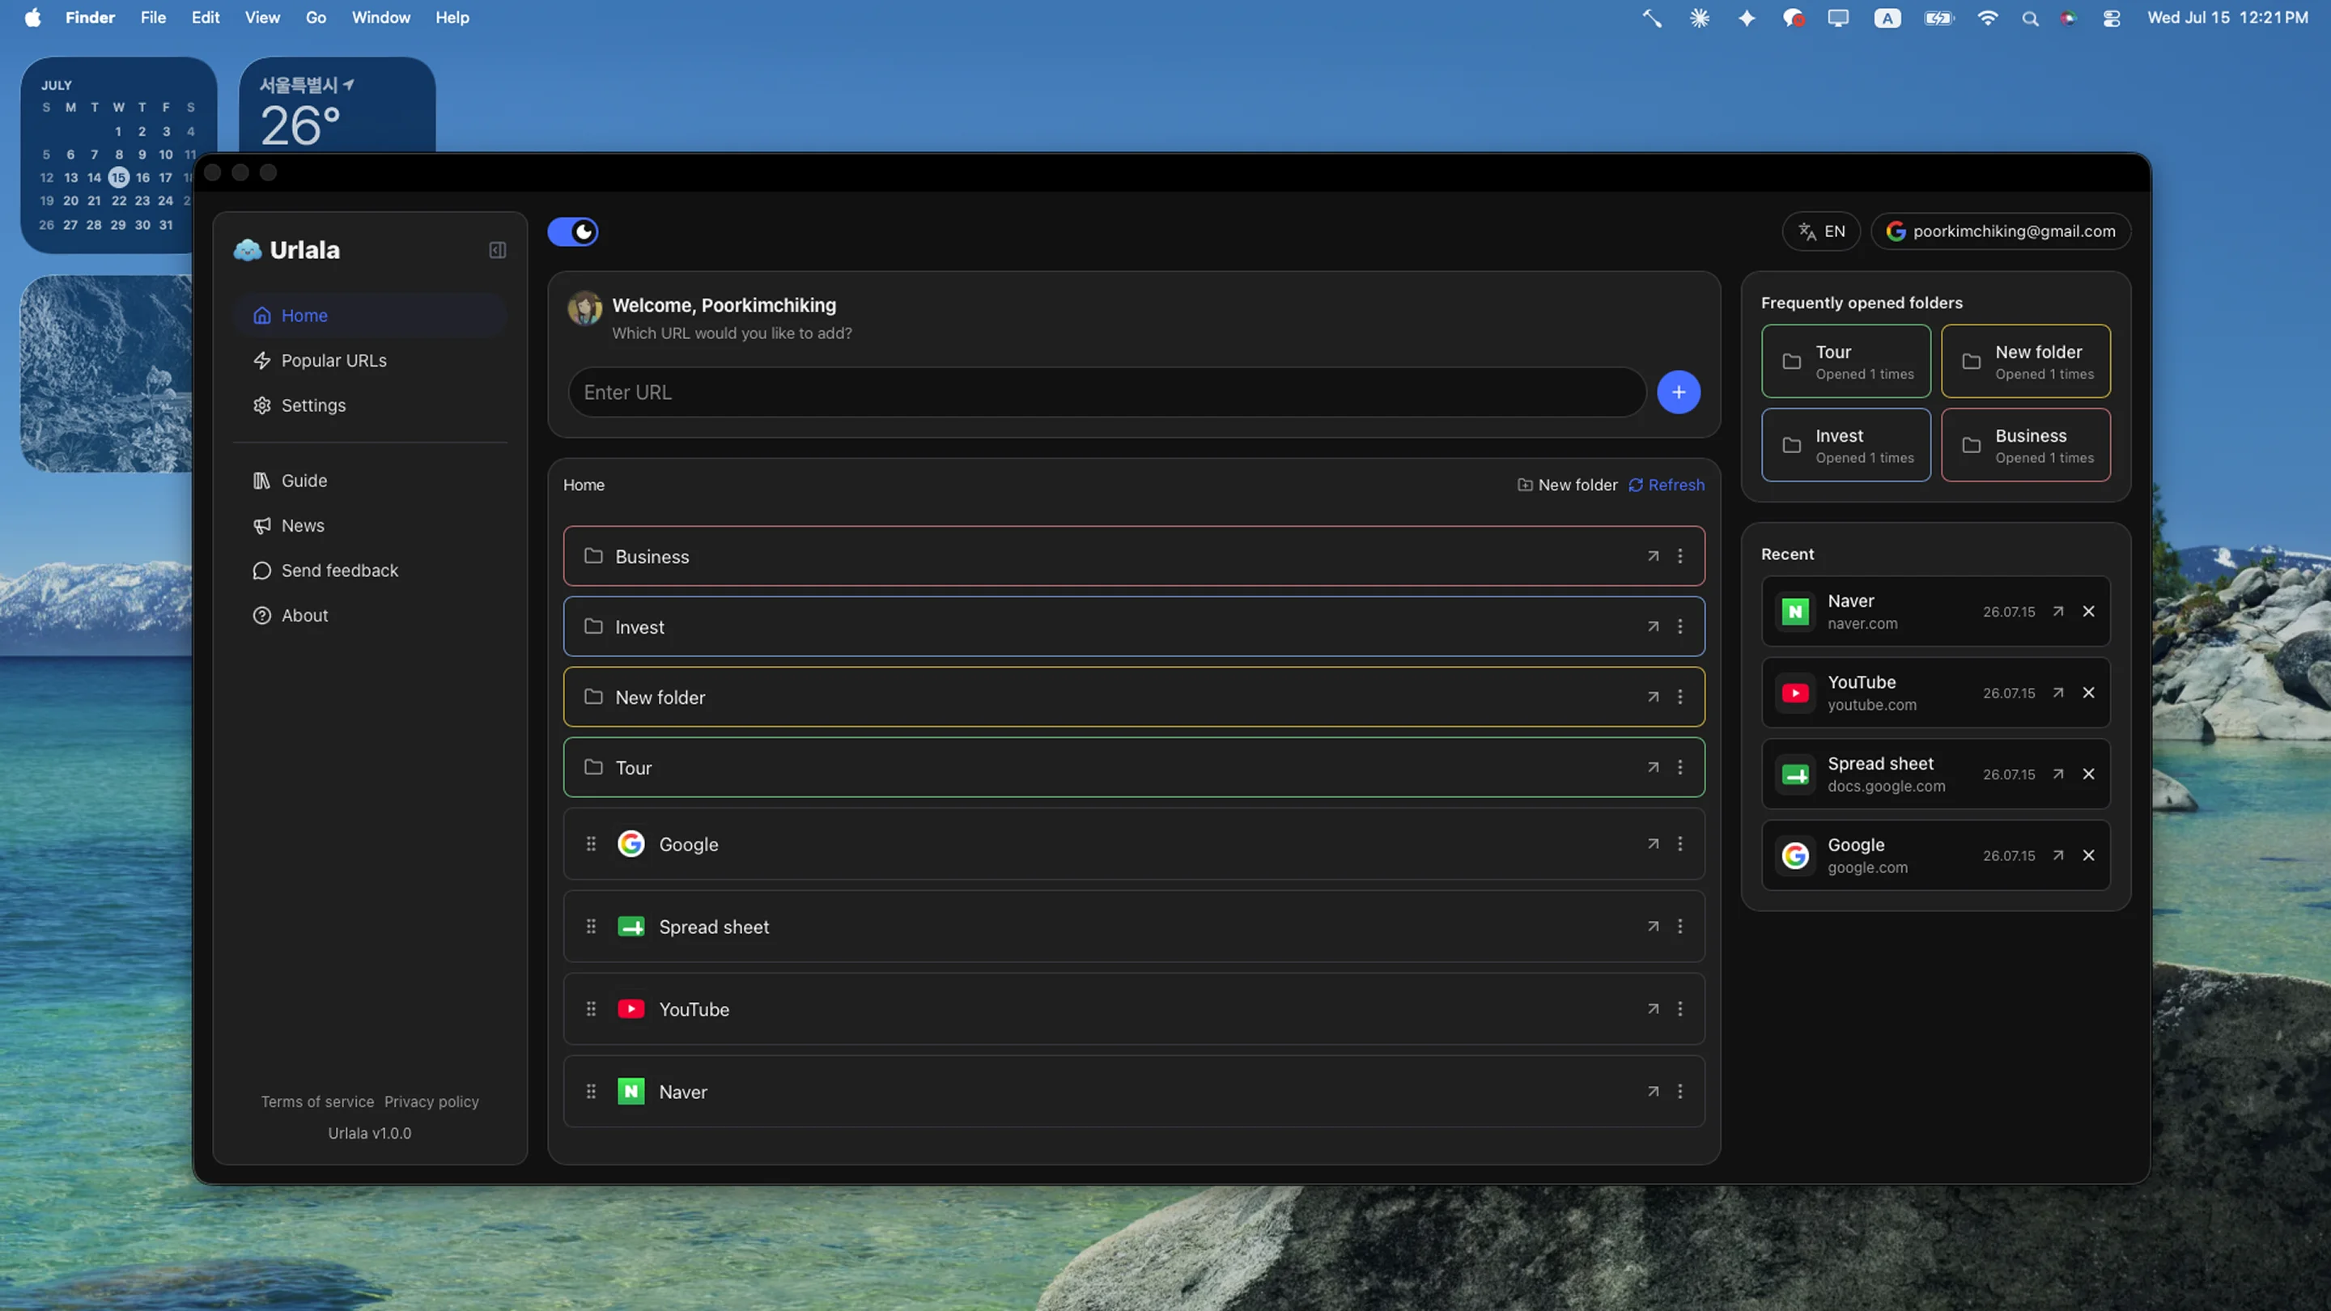Open recent Google link arrow
The height and width of the screenshot is (1311, 2331).
click(x=2058, y=857)
